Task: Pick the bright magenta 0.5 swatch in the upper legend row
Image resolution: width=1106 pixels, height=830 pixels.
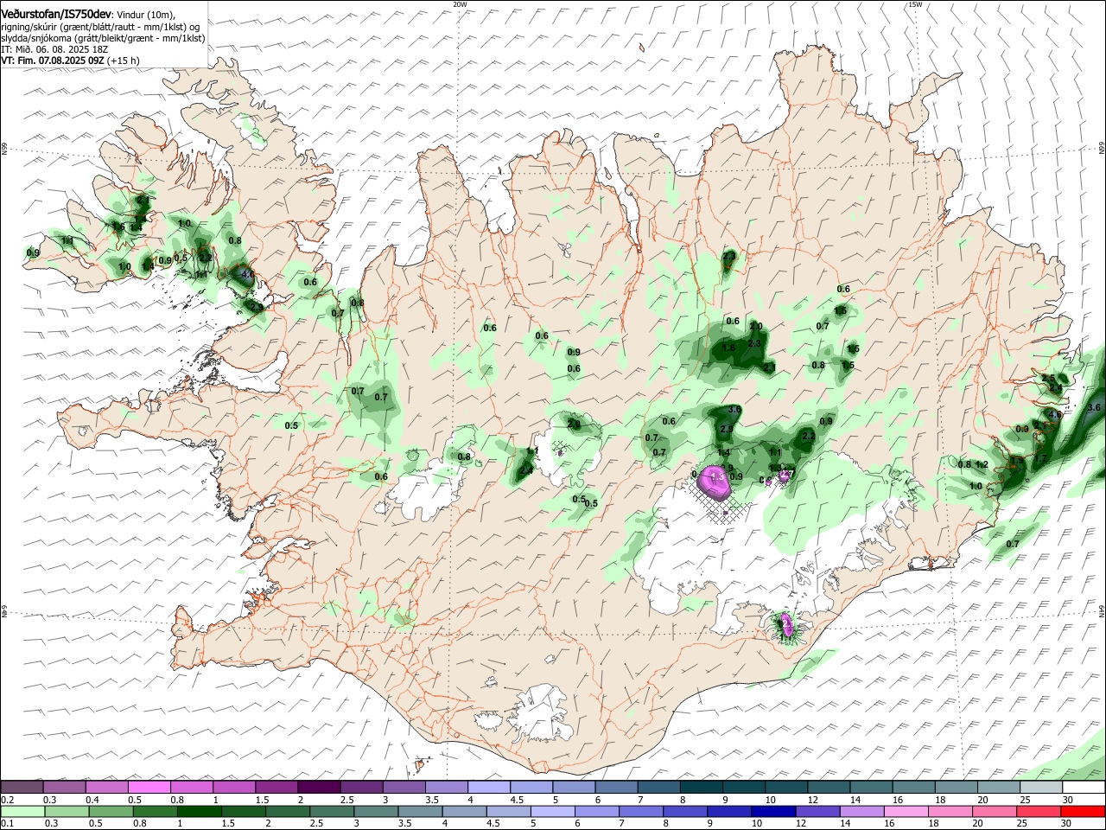Action: [149, 787]
